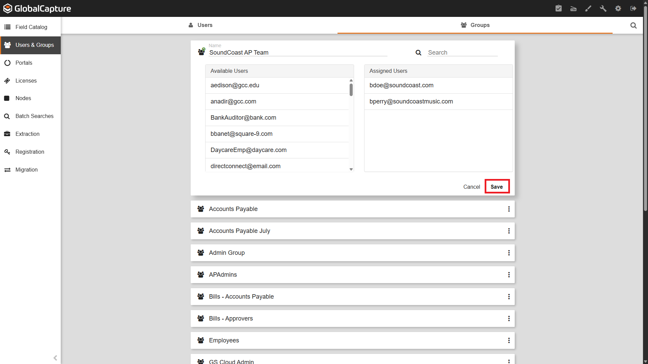Go to Registration in sidebar
Viewport: 648px width, 364px height.
coord(30,152)
